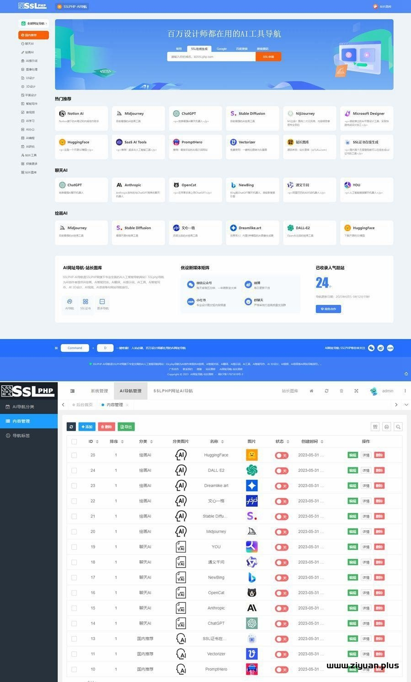Image resolution: width=411 pixels, height=682 pixels.
Task: Tick the checkbox for the ID 13 row
Action: [74, 639]
